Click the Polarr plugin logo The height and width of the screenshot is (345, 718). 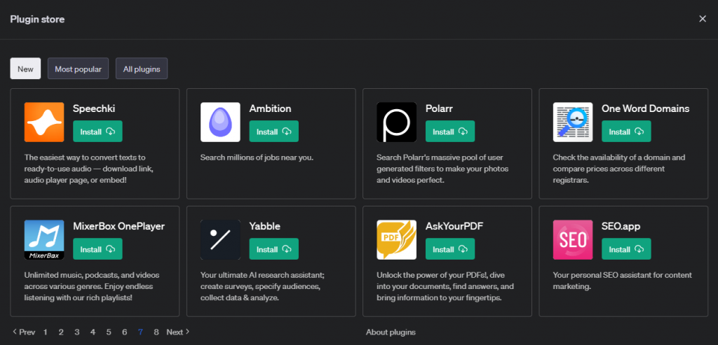[x=396, y=122]
